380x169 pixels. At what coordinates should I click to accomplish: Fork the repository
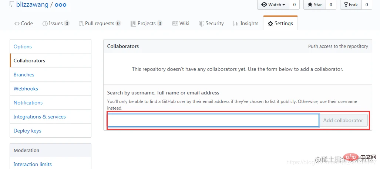tap(350, 4)
